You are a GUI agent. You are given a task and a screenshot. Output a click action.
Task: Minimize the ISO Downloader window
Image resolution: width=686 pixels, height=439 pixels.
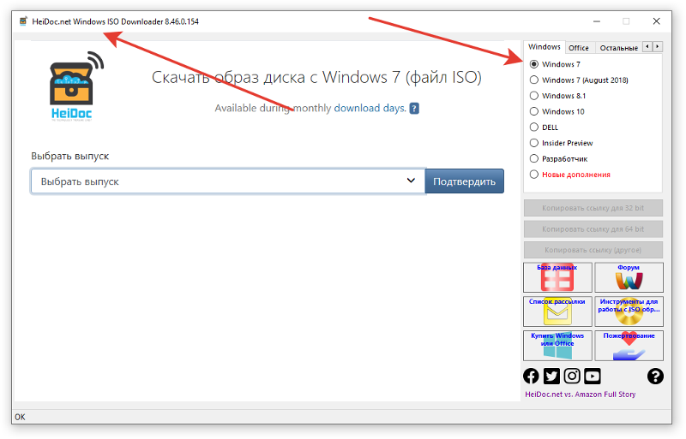click(597, 21)
